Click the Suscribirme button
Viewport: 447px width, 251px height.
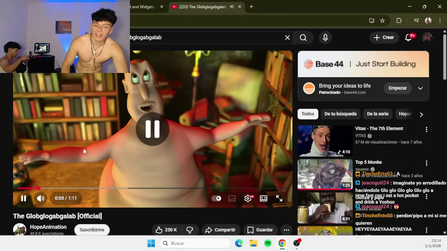click(x=92, y=230)
